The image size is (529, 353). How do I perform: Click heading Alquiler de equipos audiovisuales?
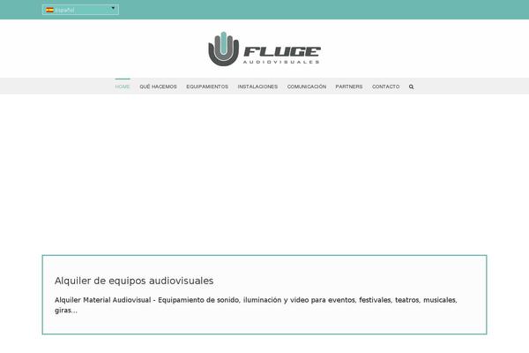tap(134, 281)
